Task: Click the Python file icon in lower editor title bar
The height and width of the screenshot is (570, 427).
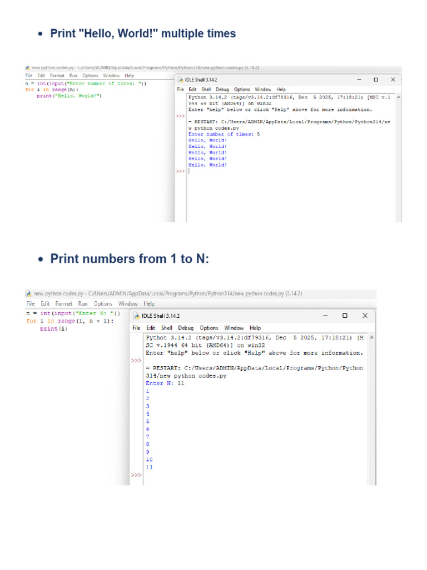Action: (x=28, y=293)
